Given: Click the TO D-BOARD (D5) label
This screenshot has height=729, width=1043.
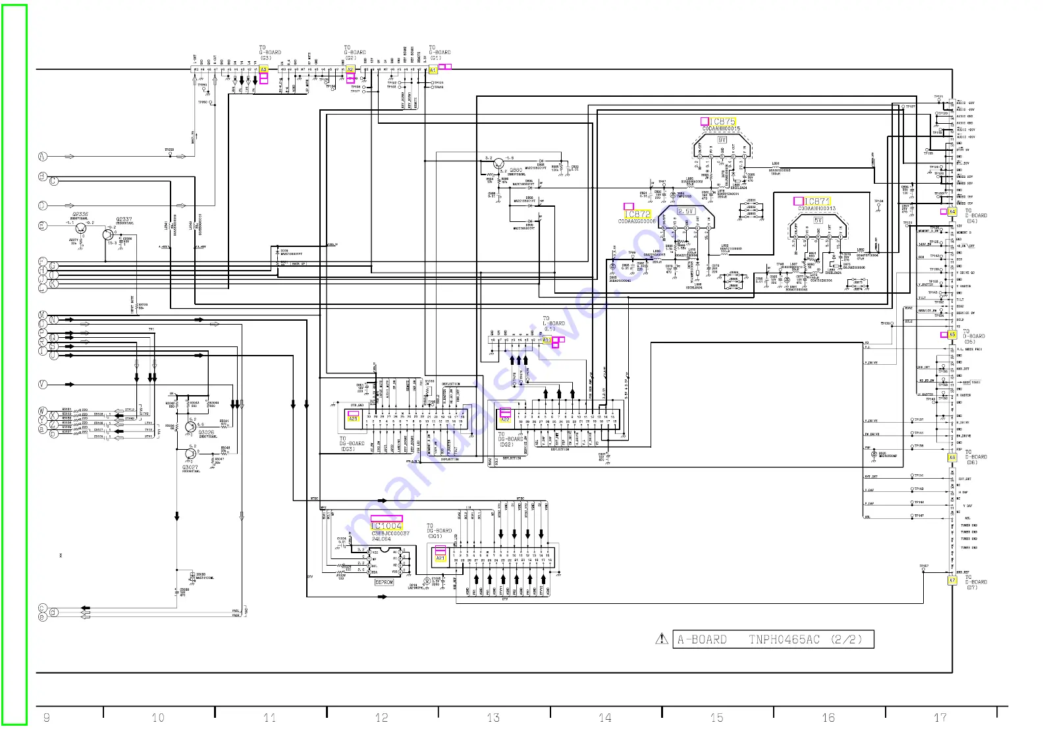Looking at the screenshot, I should (x=974, y=337).
